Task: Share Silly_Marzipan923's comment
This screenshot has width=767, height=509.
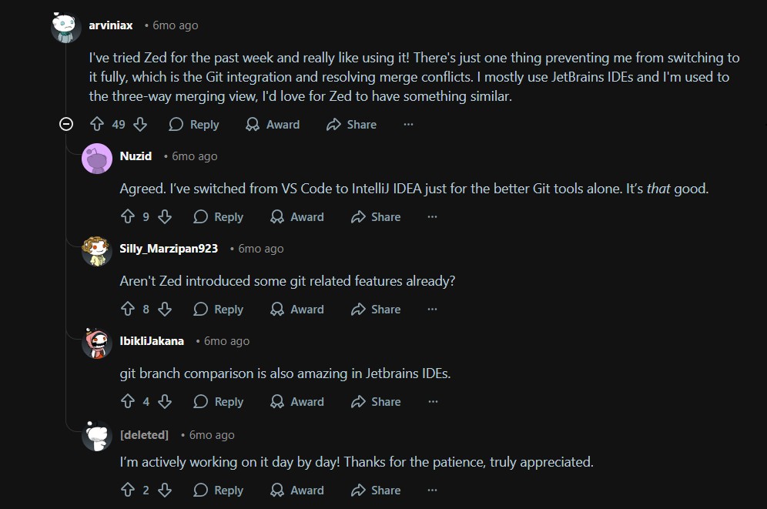Action: tap(376, 310)
